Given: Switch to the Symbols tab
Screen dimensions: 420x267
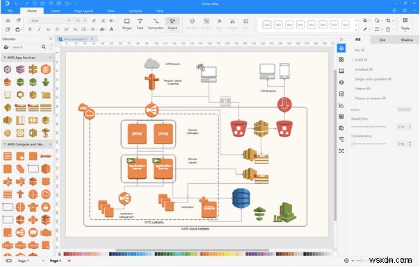Looking at the screenshot, I should pos(136,10).
